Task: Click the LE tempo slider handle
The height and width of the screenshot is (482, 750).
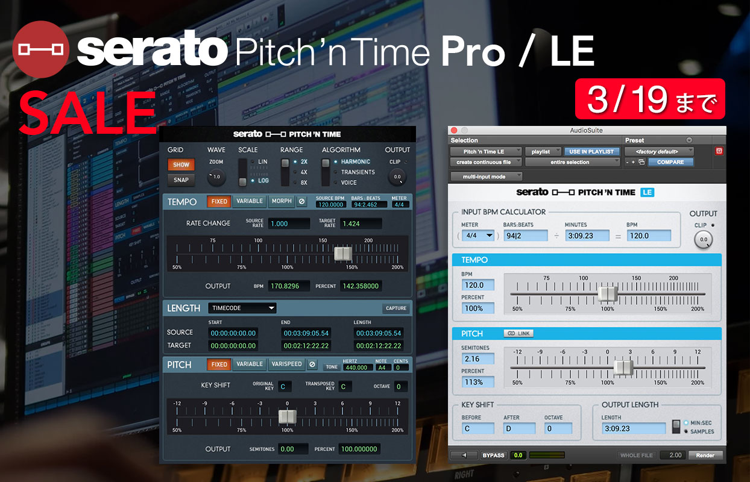Action: [x=607, y=293]
